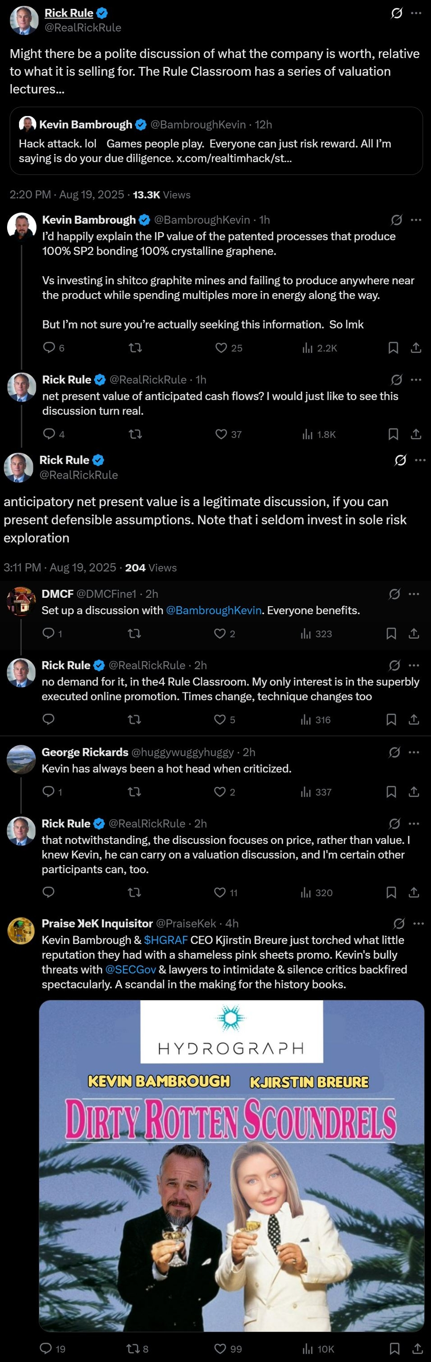The width and height of the screenshot is (431, 1362).
Task: Open the more options menu on the Rick Rule top post
Action: click(417, 14)
